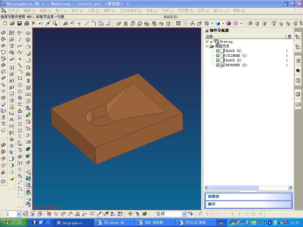The height and width of the screenshot is (227, 303).
Task: Click the 开始 Start button
Action: (x=14, y=223)
